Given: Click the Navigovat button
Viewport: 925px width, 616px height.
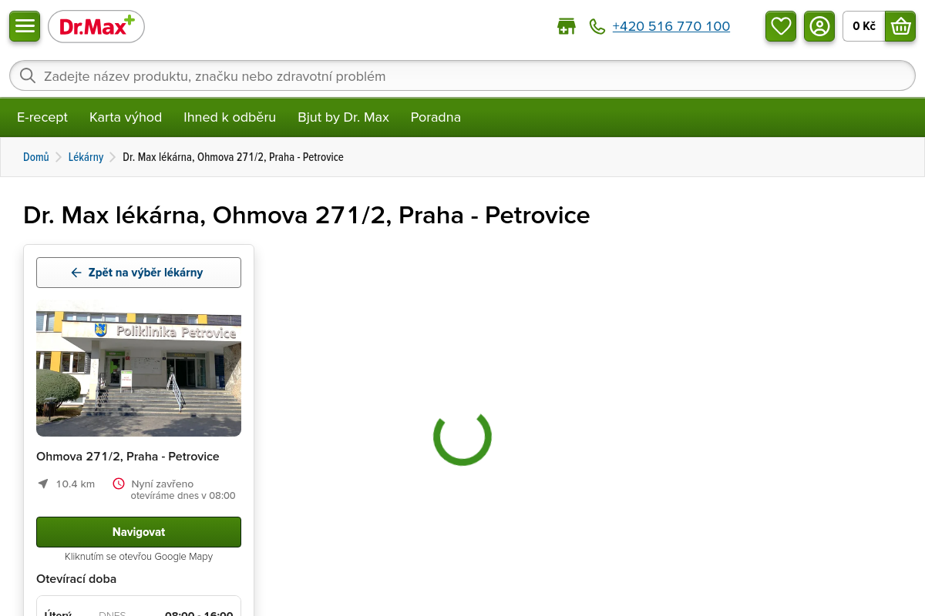Looking at the screenshot, I should pyautogui.click(x=139, y=532).
